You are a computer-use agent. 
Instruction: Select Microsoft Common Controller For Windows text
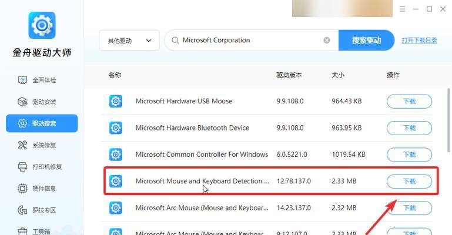[202, 155]
